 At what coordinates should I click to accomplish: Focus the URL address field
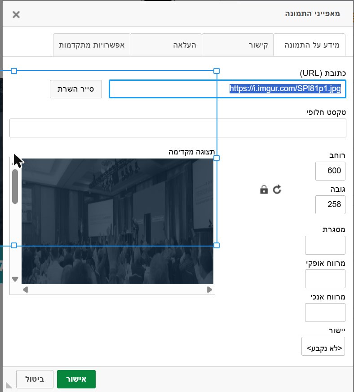[x=227, y=89]
